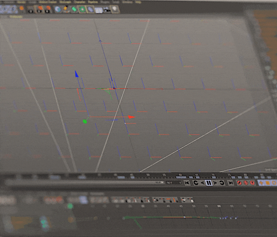Click the white keyframe on green track
277x237 pixels.
pyautogui.click(x=184, y=217)
